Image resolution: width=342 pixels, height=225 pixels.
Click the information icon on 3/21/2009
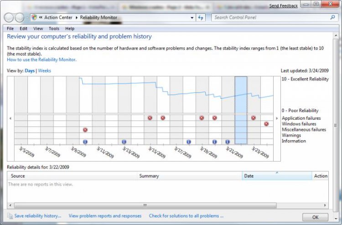(228, 142)
